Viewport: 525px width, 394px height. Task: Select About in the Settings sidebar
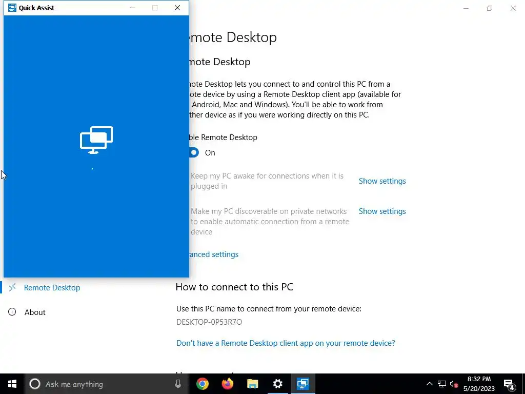35,312
